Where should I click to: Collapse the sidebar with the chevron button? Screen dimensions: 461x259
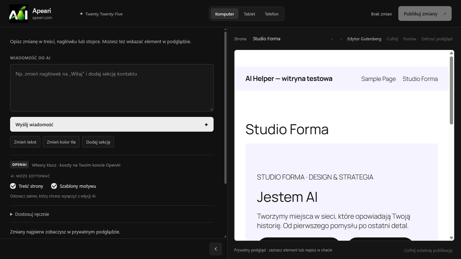(215, 249)
